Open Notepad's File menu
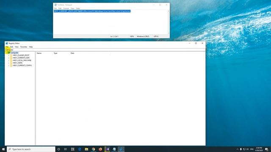This screenshot has width=271, height=152. pyautogui.click(x=55, y=8)
